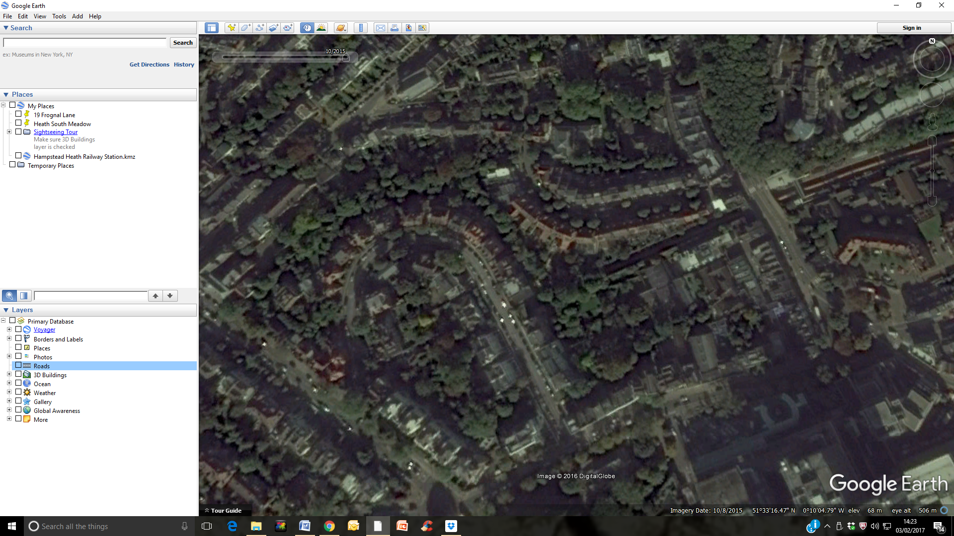Email the current view icon
Screen dimensions: 954x536
click(380, 28)
